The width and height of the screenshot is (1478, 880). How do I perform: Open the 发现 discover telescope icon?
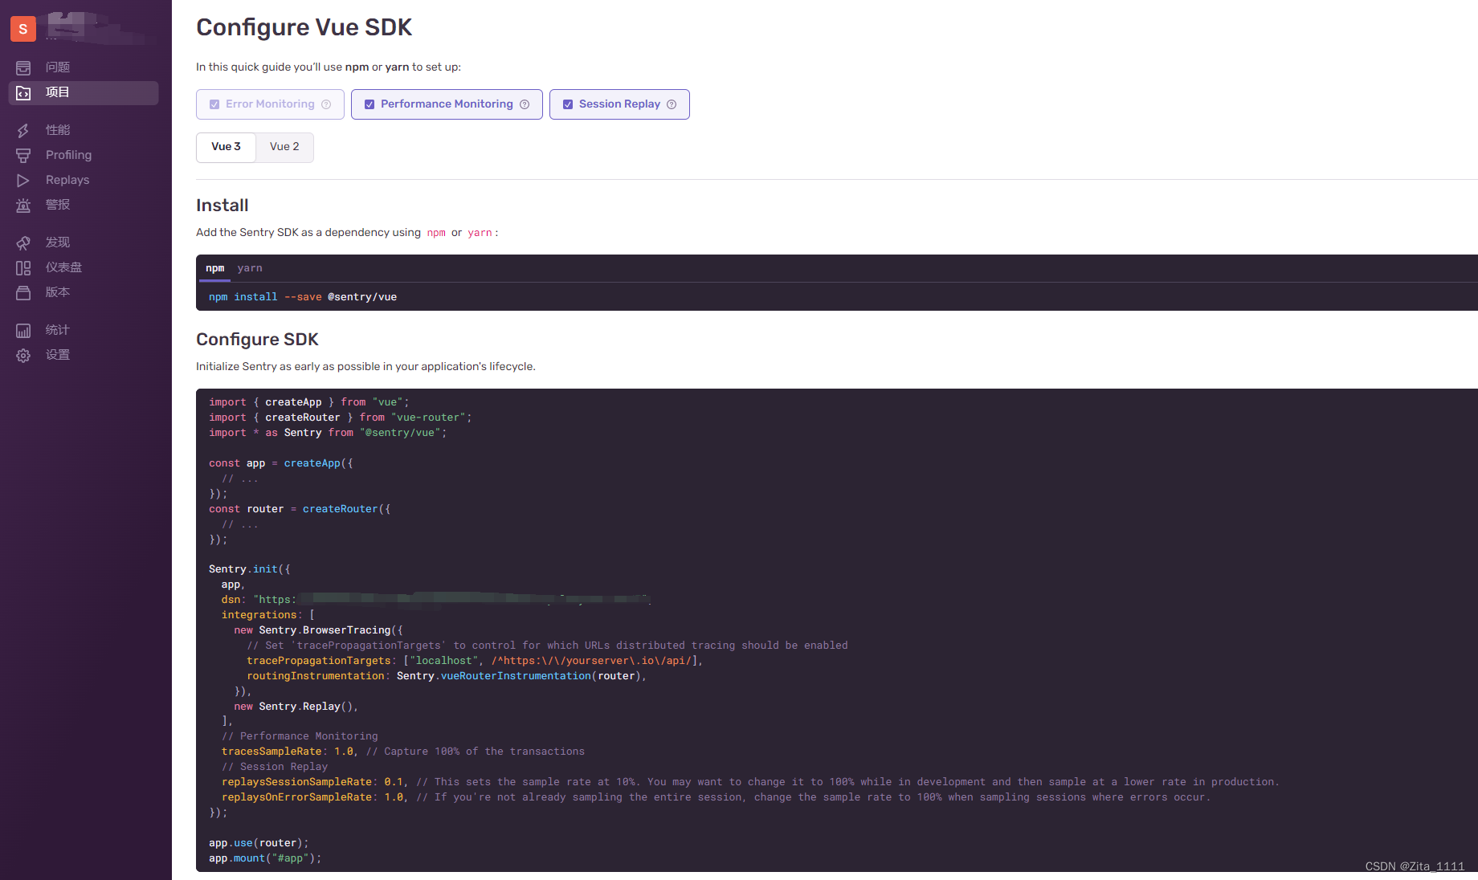coord(23,242)
